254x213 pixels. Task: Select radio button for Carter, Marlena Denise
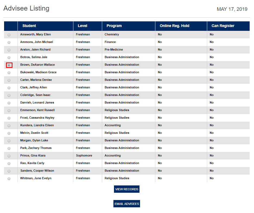pos(9,80)
